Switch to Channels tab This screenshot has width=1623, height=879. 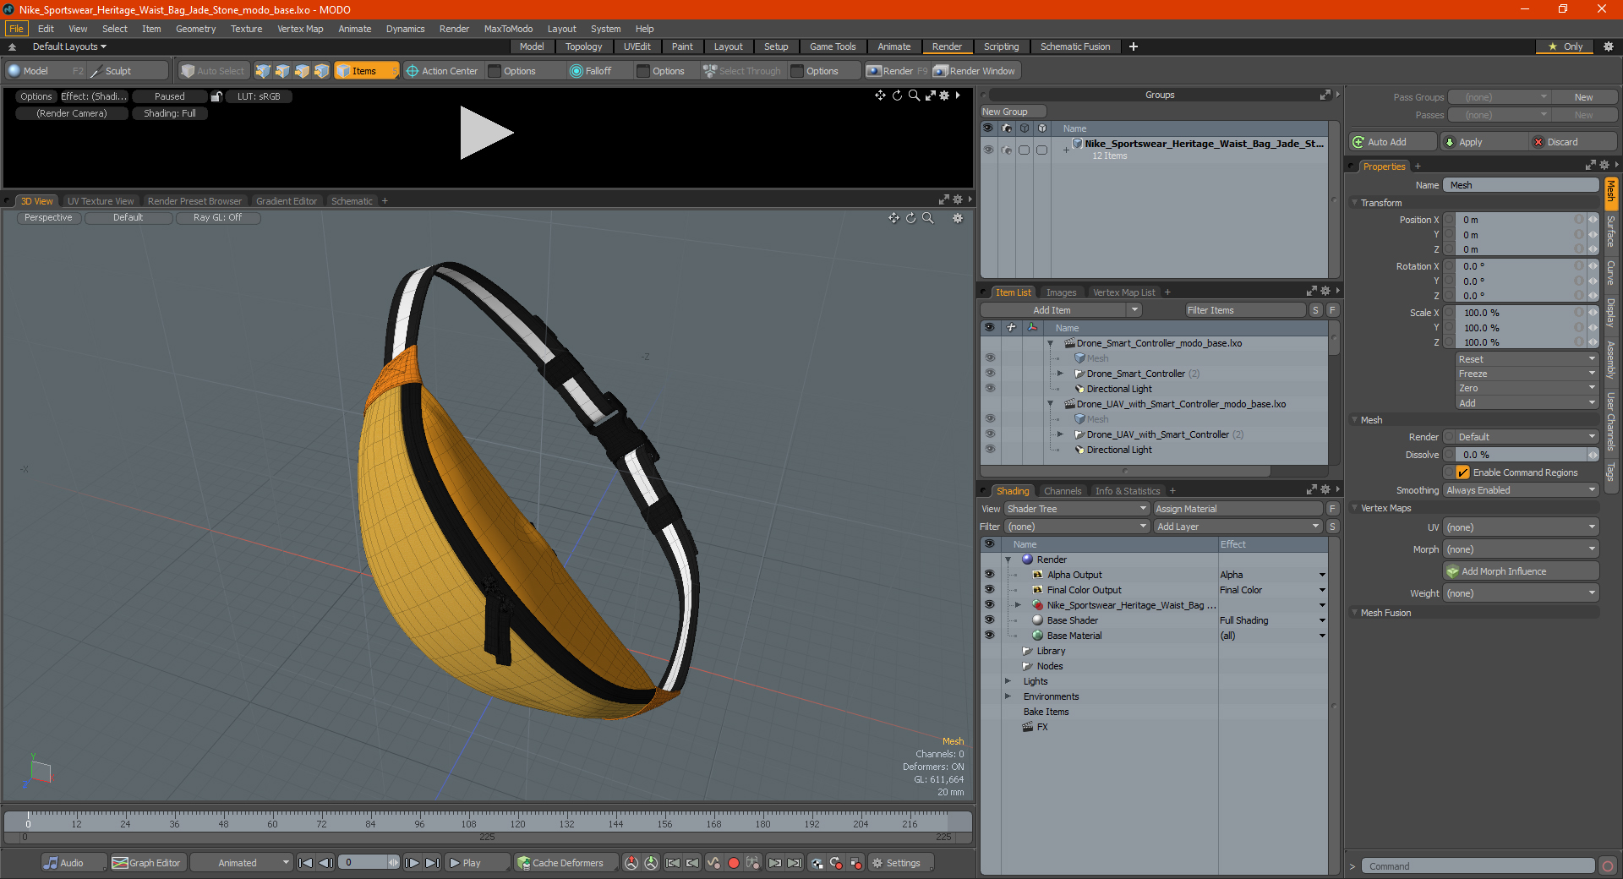(x=1062, y=491)
